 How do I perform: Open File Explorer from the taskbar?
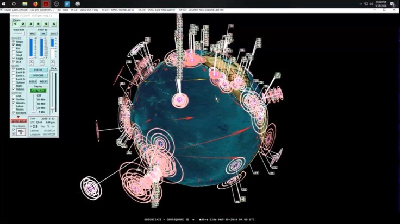[25, 3]
